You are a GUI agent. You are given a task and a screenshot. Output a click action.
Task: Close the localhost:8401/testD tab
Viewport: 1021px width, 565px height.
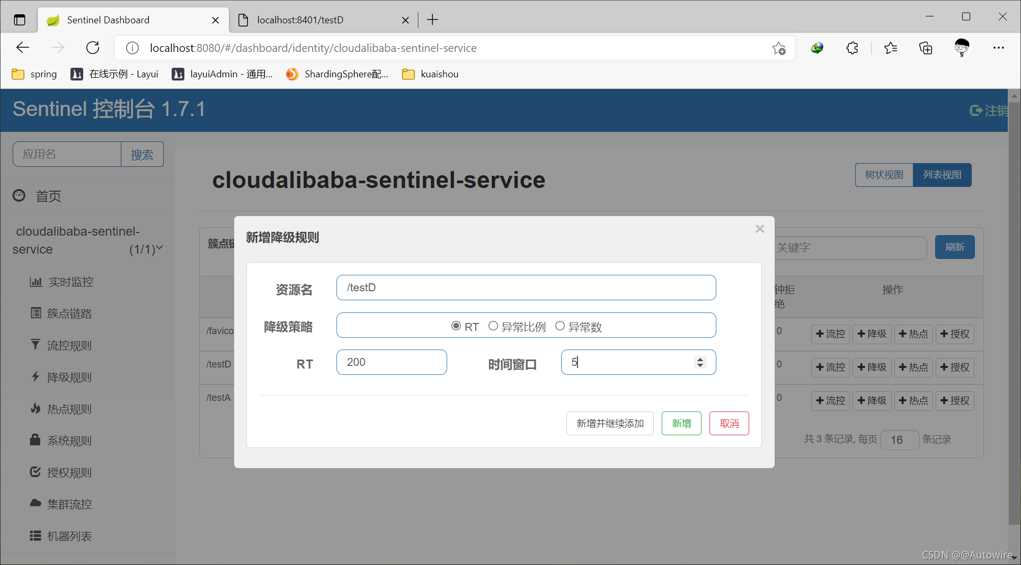(x=405, y=20)
